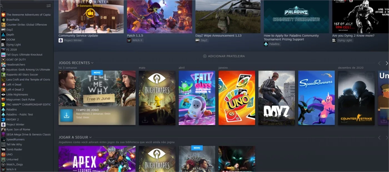Click Adicionar Prateleira button

[x=224, y=56]
